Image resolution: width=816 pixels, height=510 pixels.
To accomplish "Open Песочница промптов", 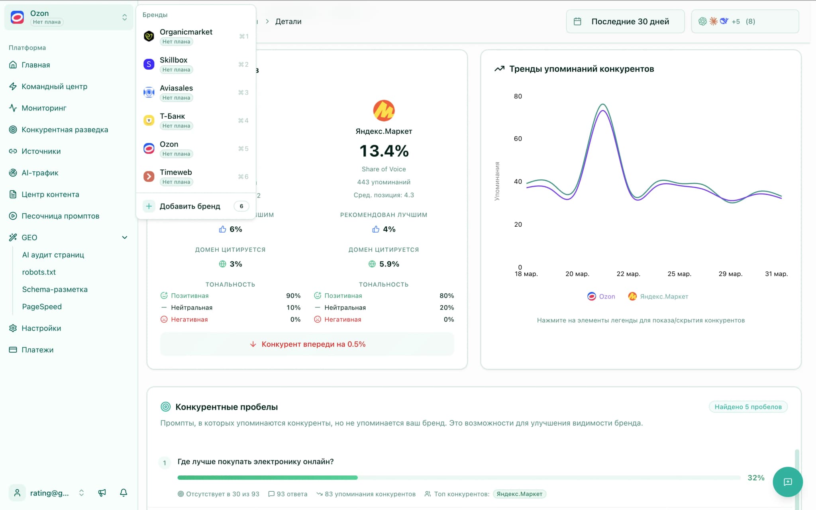I will [x=60, y=216].
